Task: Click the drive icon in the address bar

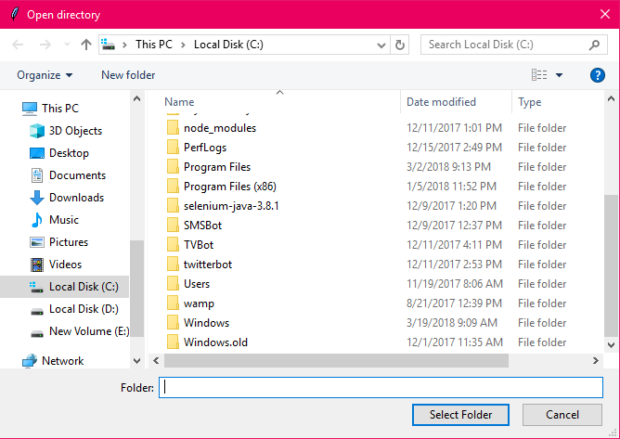Action: tap(108, 45)
